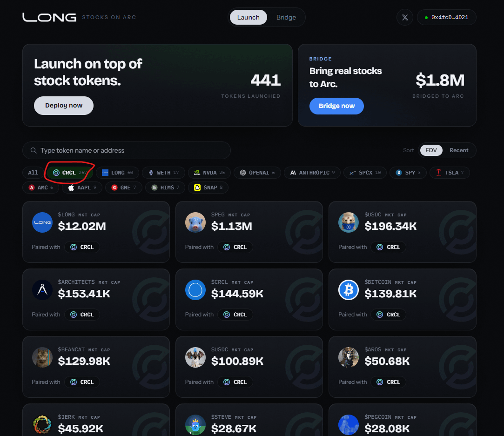Click the $BEANCAT cat avatar
Viewport: 504px width, 436px height.
click(x=42, y=357)
